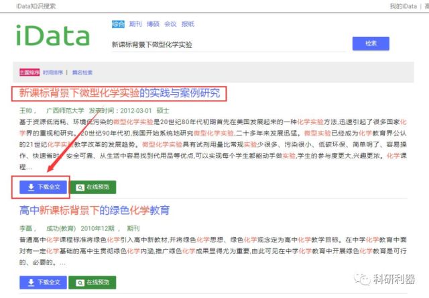The image size is (429, 298).
Task: Click author name 李磊 in second result
Action: click(x=25, y=228)
